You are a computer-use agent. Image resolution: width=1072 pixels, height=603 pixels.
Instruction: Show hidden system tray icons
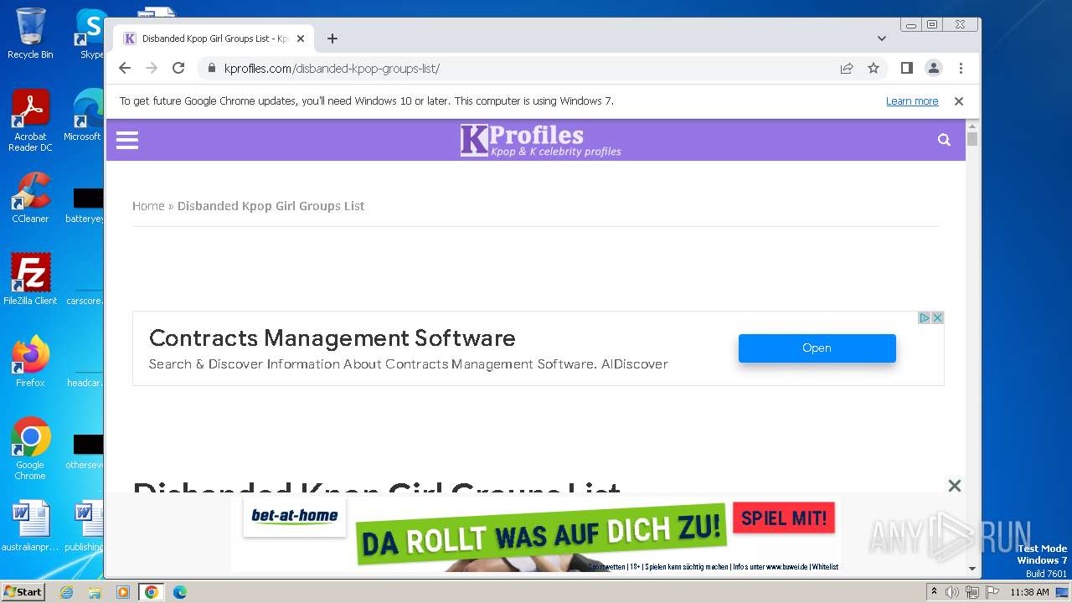934,592
